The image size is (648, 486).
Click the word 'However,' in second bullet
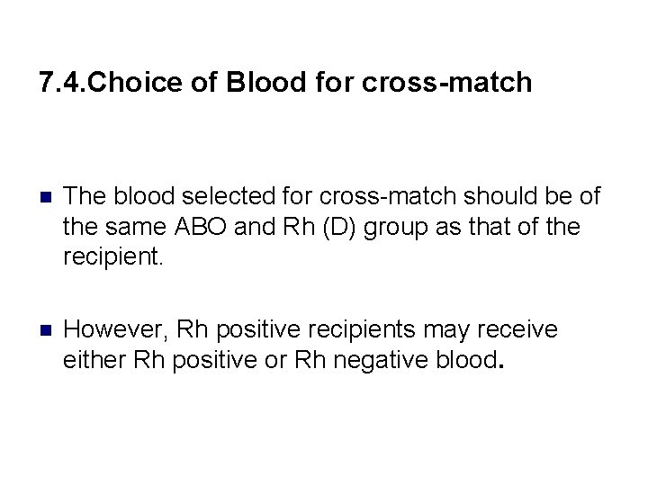[116, 329]
